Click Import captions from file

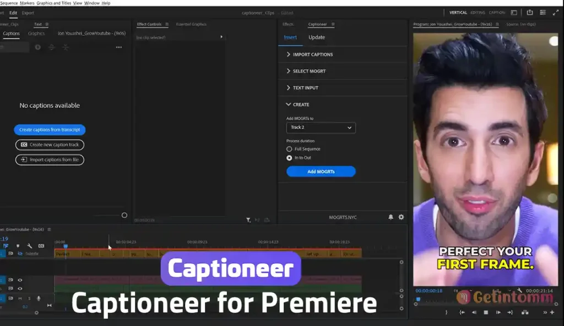pos(50,160)
